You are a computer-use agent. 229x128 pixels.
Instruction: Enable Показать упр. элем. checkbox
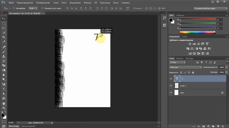click(x=42, y=9)
